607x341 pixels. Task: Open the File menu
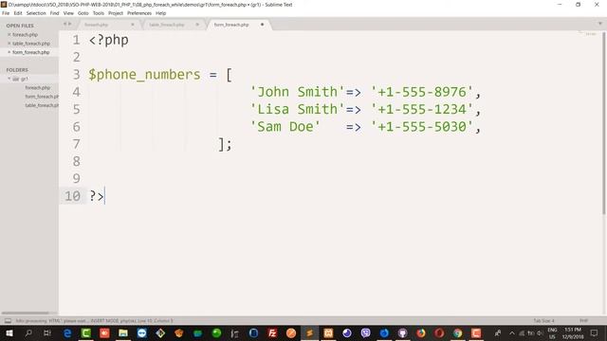6,13
